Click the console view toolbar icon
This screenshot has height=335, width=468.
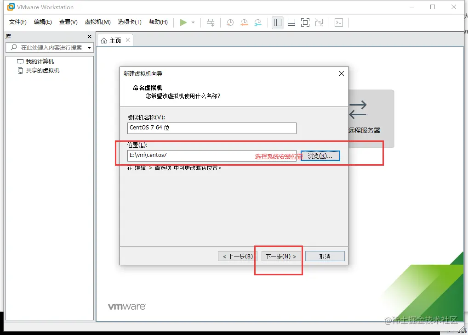339,22
